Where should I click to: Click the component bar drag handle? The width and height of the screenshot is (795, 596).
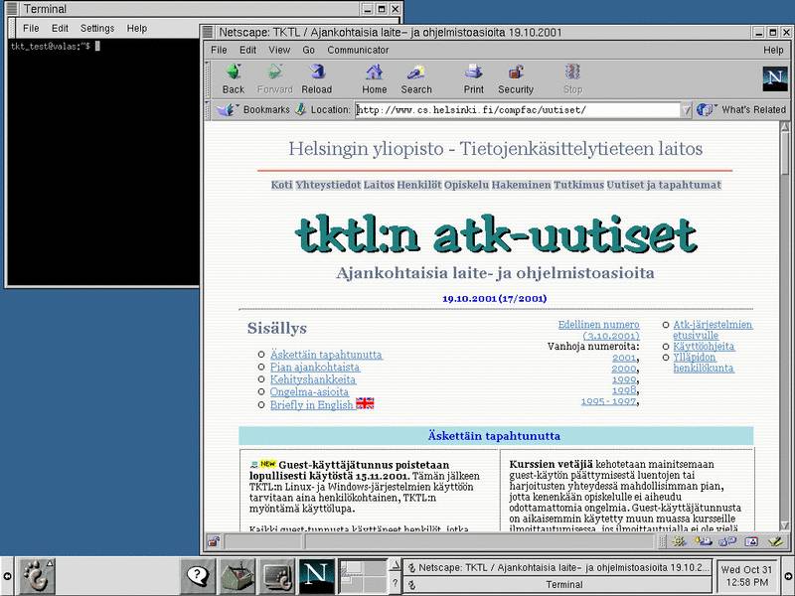point(662,541)
